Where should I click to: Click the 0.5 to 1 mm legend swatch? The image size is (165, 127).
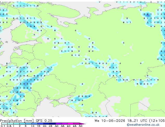point(10,124)
